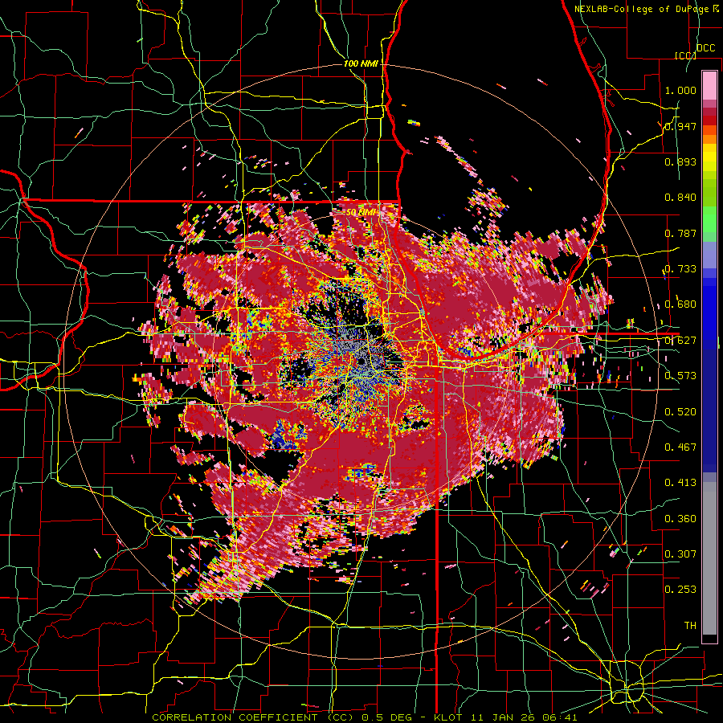Click the Correlation Coefficient caption at bottom
723x723 pixels.
pos(364,717)
